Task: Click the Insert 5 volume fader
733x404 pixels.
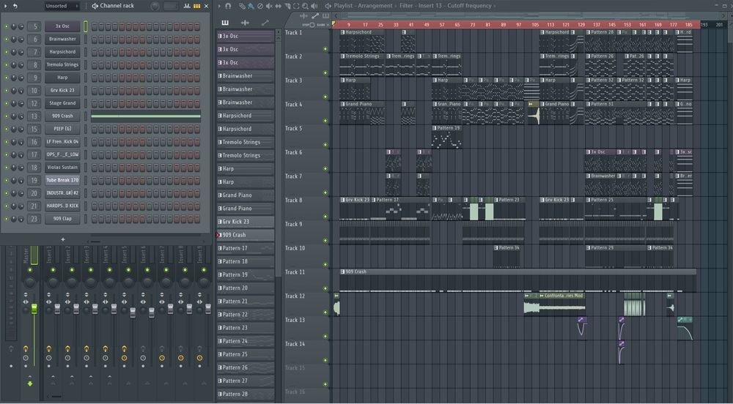Action: coord(133,313)
